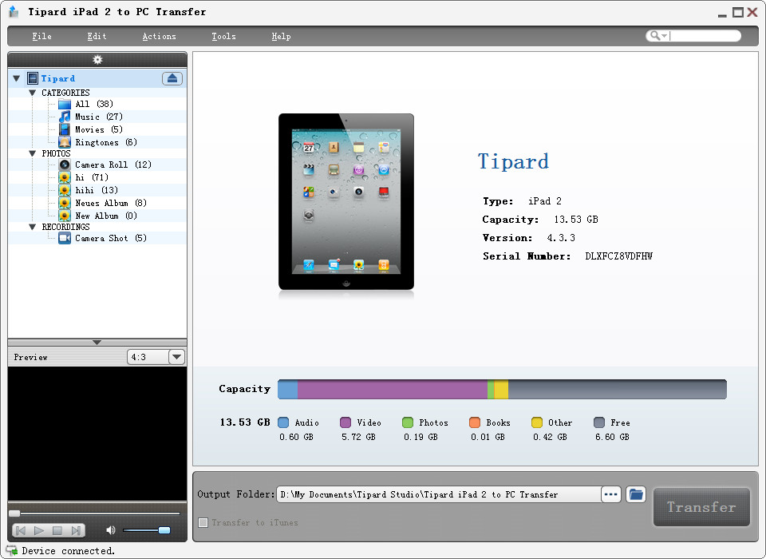
Task: Browse output folder with the ... button
Action: click(610, 494)
